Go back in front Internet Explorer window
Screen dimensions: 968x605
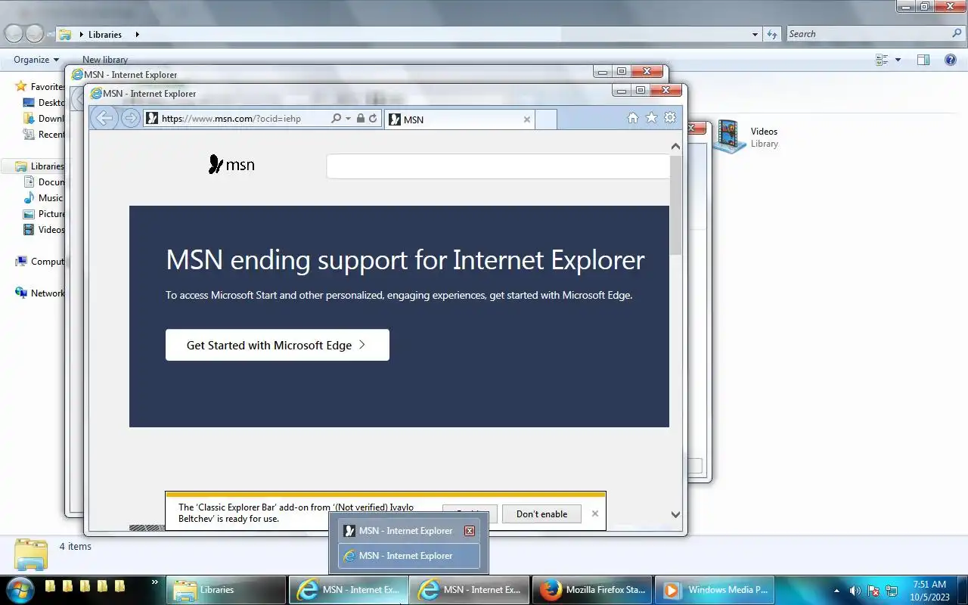[104, 118]
